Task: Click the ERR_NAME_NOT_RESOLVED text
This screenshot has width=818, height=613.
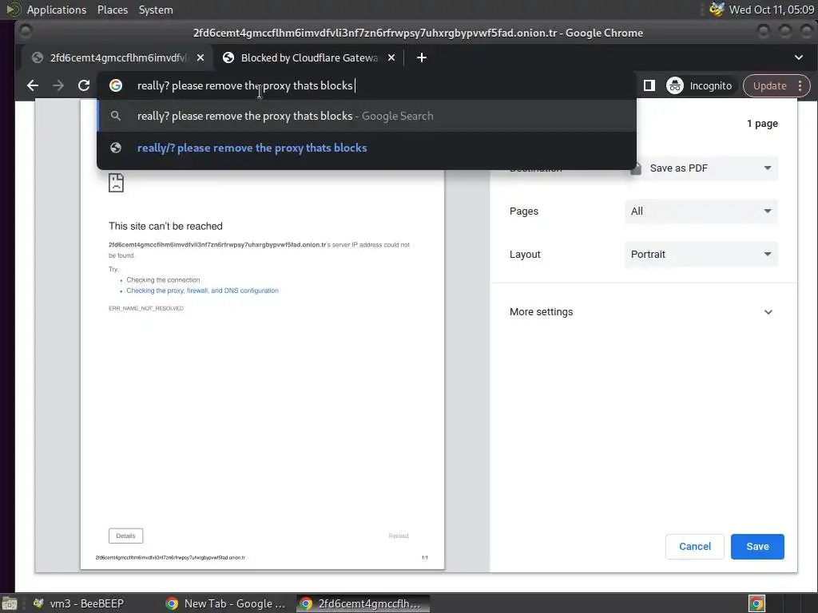Action: [146, 308]
